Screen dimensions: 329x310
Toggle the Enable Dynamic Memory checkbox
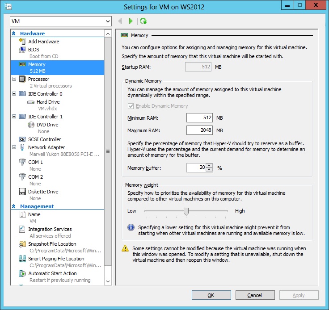131,106
